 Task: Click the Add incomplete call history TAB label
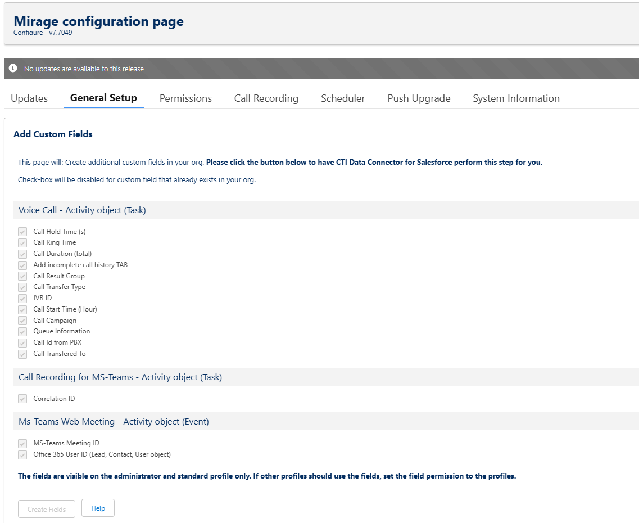pyautogui.click(x=80, y=264)
